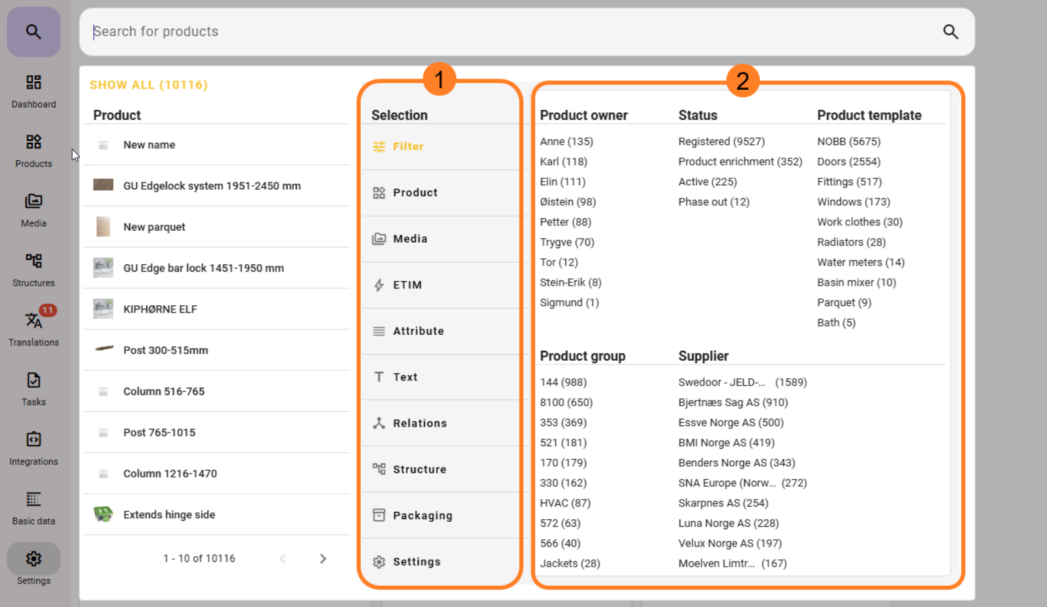
Task: Filter by product owner Anne (135)
Action: [x=566, y=142]
